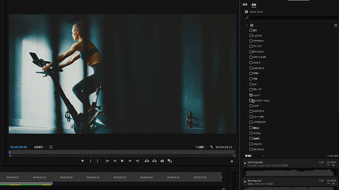Check the パワフル mood checkbox
This screenshot has width=339, height=190.
[251, 133]
